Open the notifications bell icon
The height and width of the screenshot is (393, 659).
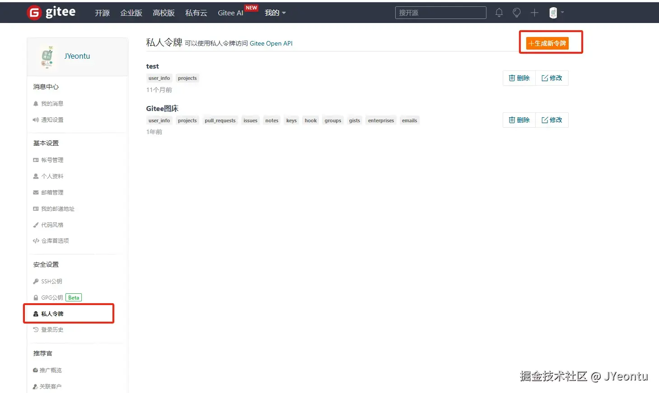coord(499,13)
